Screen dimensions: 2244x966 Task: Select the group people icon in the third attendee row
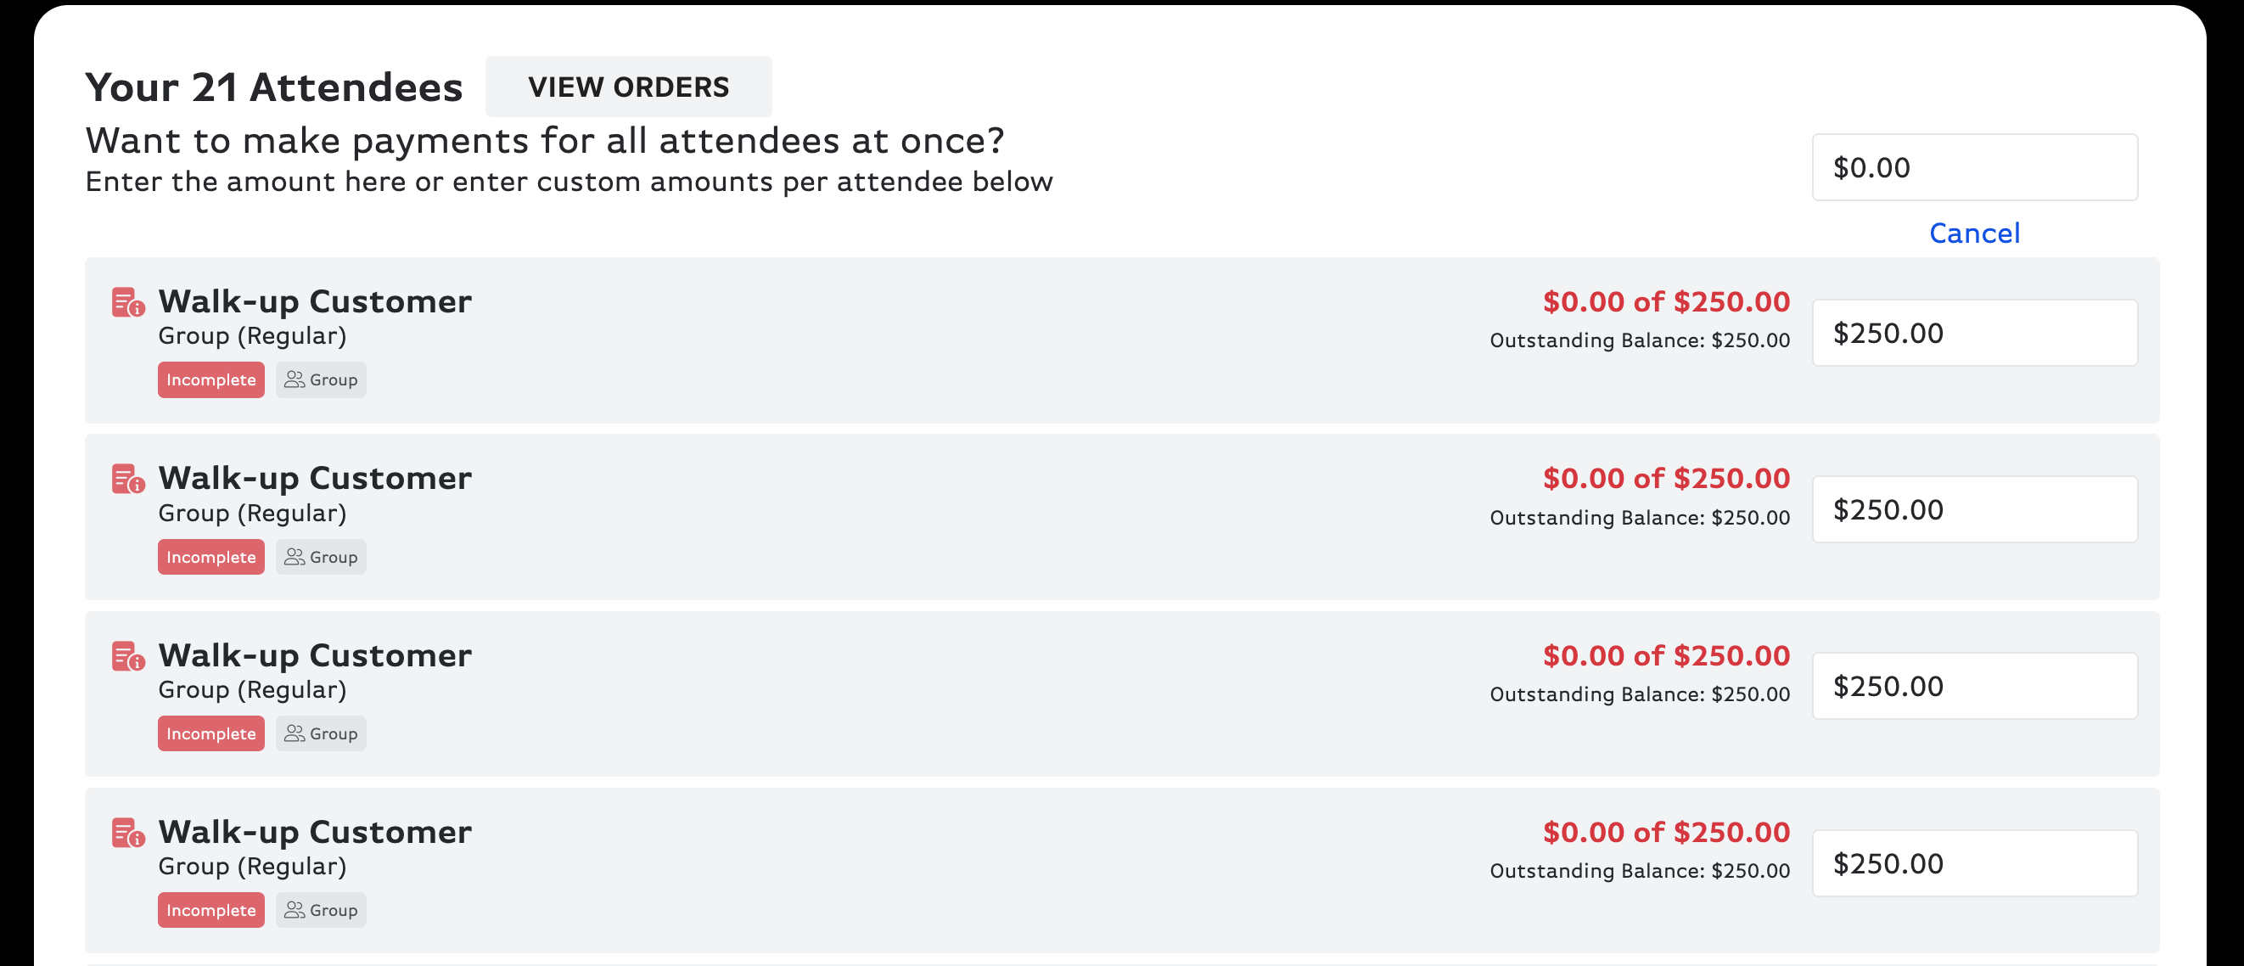point(295,733)
